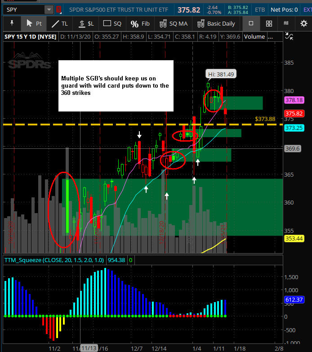This screenshot has width=312, height=352.
Task: Expand the ... overflow in chart header
Action: pos(271,36)
